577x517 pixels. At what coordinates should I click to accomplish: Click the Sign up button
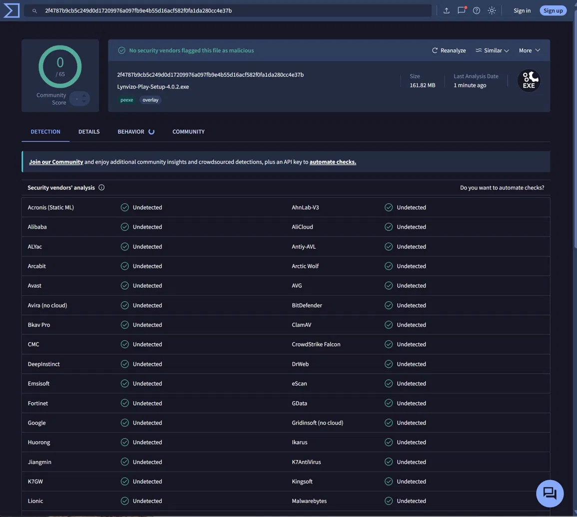click(553, 10)
